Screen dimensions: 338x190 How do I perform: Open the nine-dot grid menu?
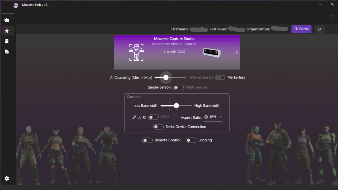(x=331, y=17)
